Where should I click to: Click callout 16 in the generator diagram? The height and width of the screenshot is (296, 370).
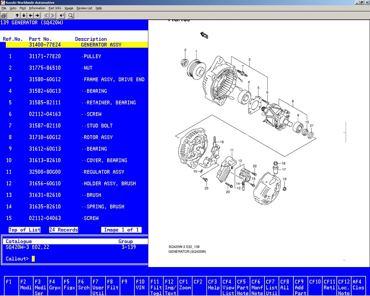click(x=222, y=142)
